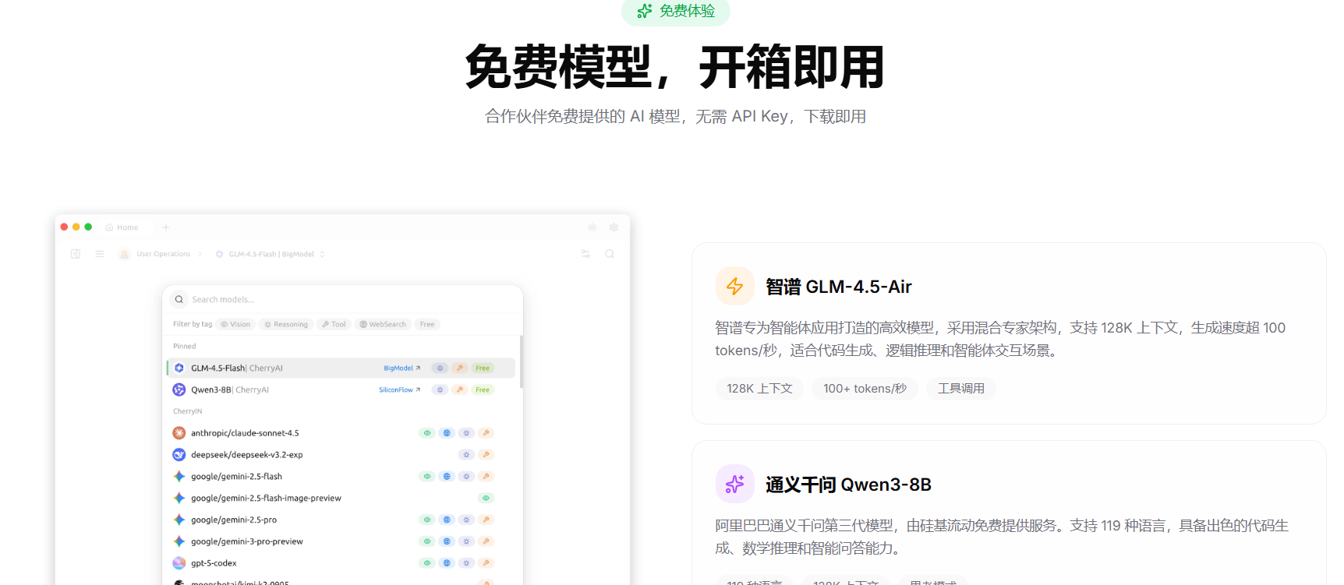Screen dimensions: 1344x585
Task: Toggle the Reasoning filter tag
Action: (286, 324)
